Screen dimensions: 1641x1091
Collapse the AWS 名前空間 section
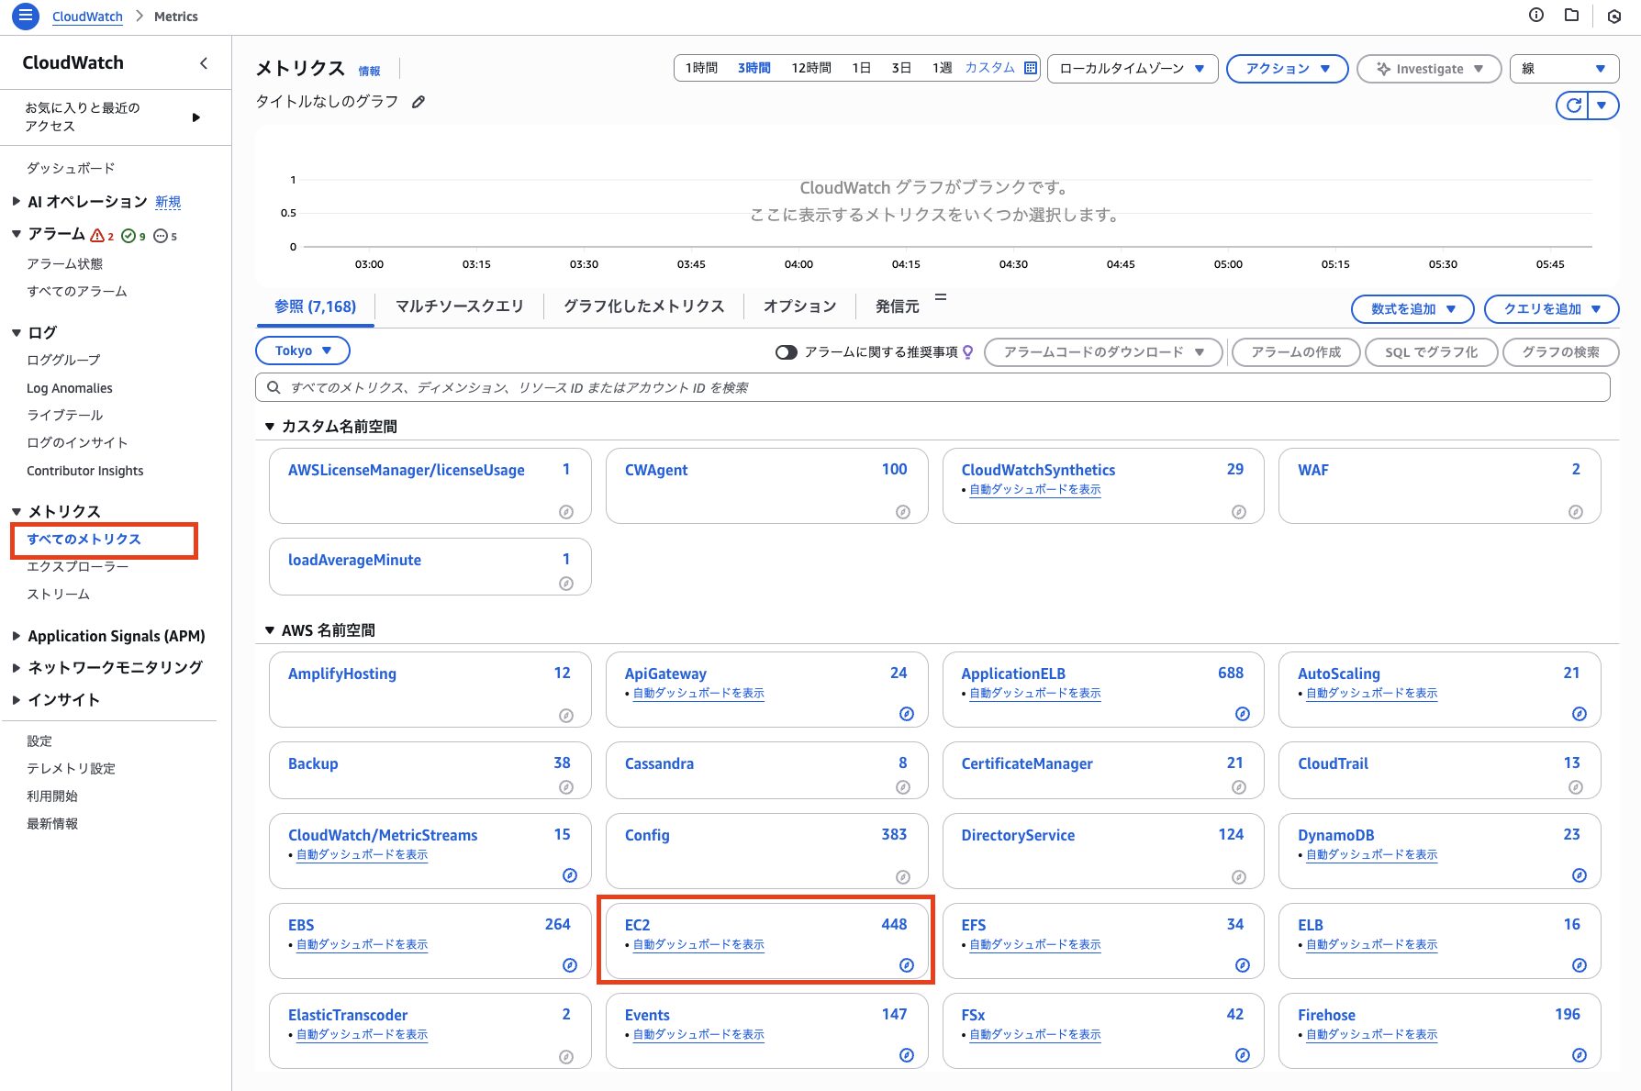click(x=270, y=630)
